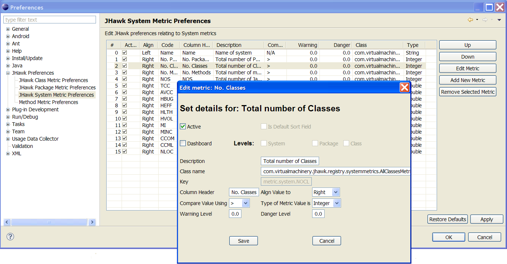Screen dimensions: 507x264
Task: Toggle active checkbox for row 6 AVCC
Action: point(125,92)
